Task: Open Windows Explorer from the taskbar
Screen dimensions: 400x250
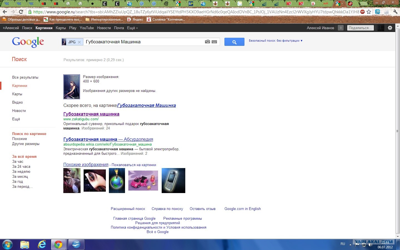Action: [x=25, y=244]
